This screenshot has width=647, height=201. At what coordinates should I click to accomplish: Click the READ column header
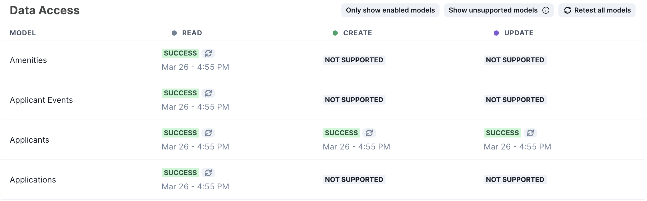[x=192, y=33]
